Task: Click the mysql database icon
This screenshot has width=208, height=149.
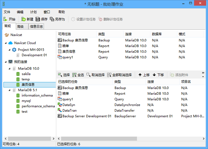Action: [18, 101]
